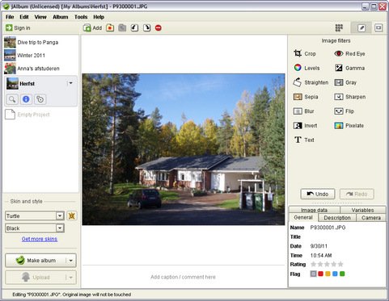Set the rating to five stars
Screen dimensions: 389x301
click(x=340, y=264)
